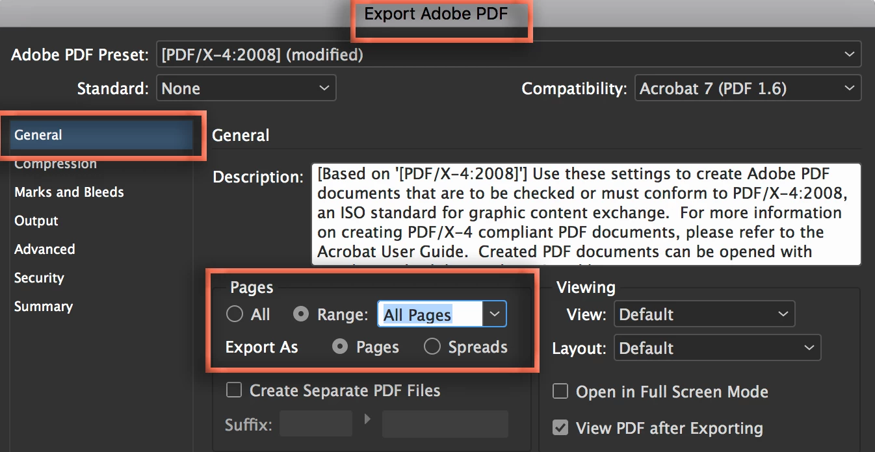Open the Standard dropdown set to None
The image size is (875, 452).
(246, 88)
